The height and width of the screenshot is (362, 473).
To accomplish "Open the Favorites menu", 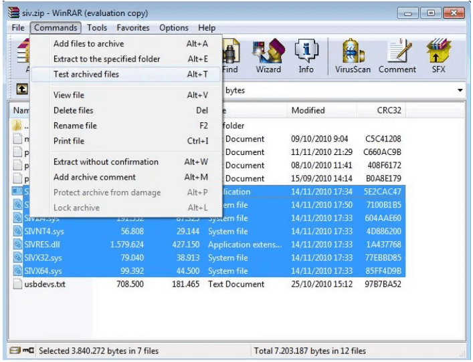I will (133, 28).
